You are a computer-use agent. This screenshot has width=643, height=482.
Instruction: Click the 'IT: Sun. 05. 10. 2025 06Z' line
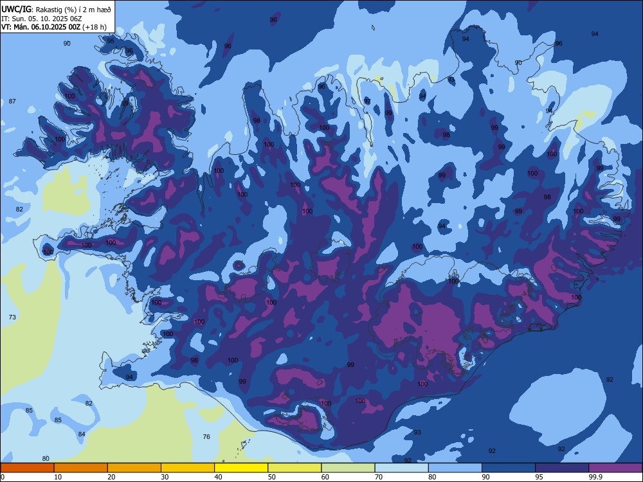tap(42, 19)
